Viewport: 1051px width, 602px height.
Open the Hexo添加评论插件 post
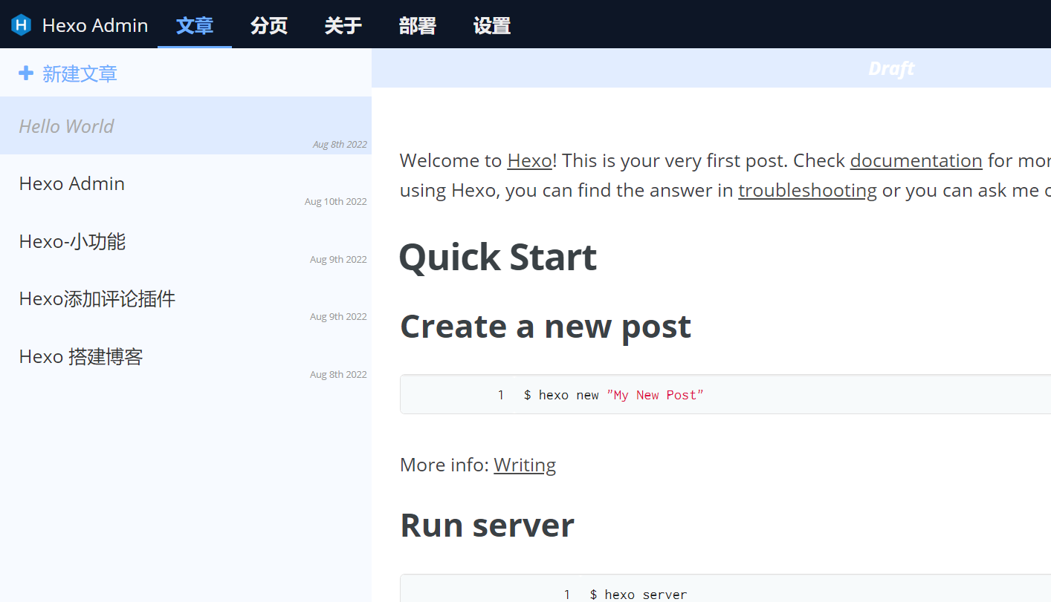click(97, 298)
